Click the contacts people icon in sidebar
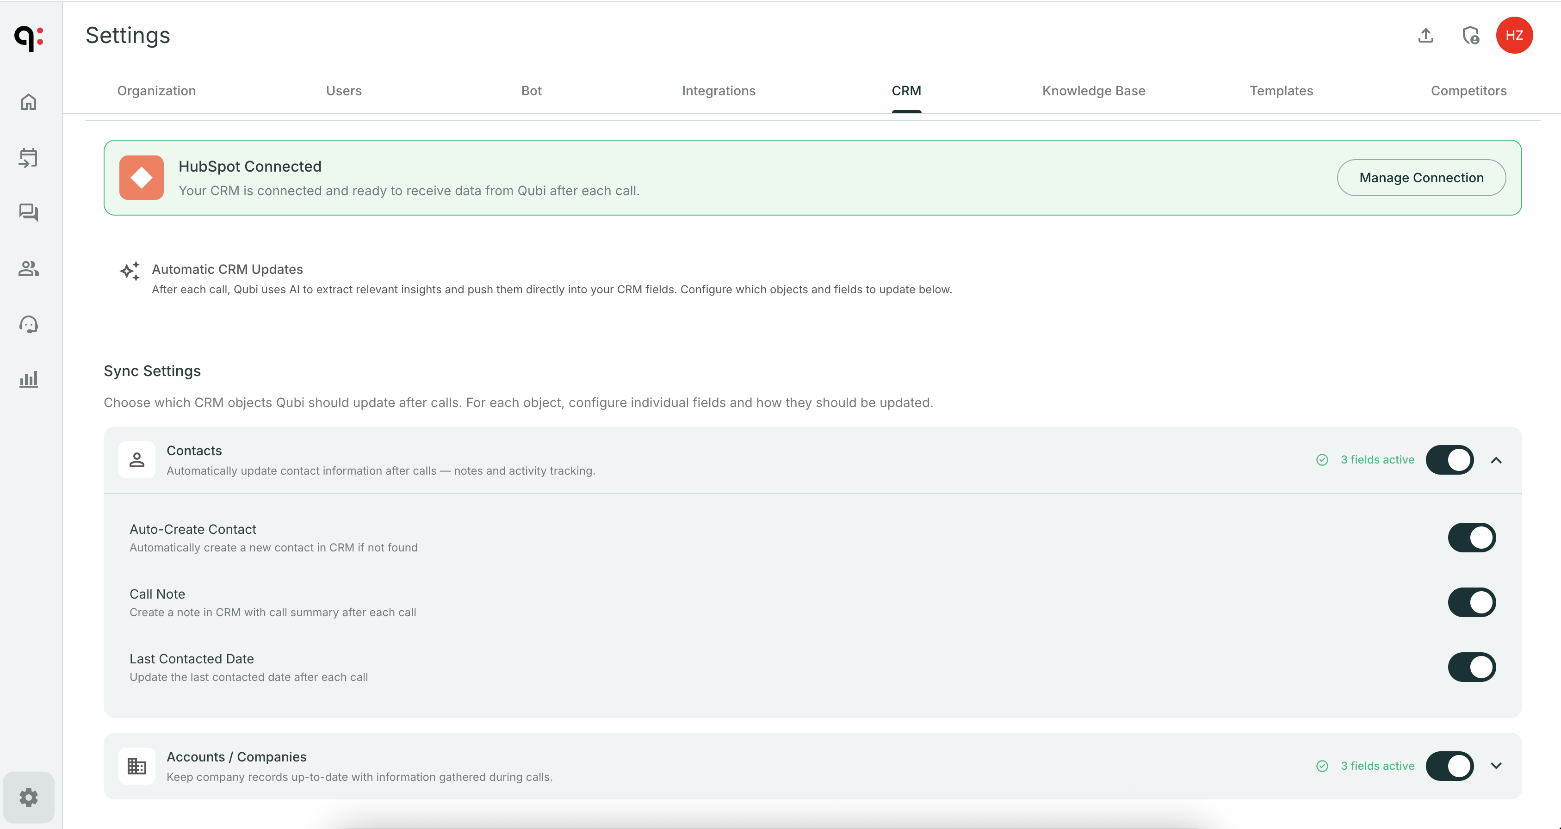The image size is (1561, 829). pyautogui.click(x=29, y=268)
